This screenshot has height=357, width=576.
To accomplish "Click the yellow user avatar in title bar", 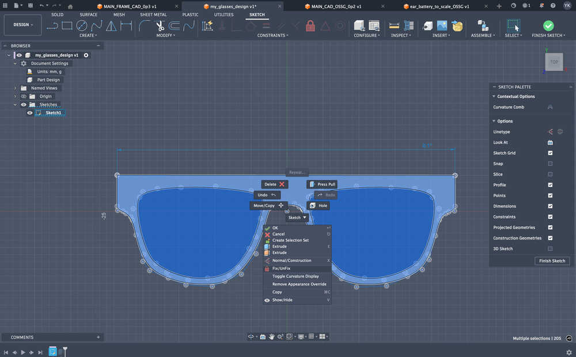I will click(x=567, y=5).
